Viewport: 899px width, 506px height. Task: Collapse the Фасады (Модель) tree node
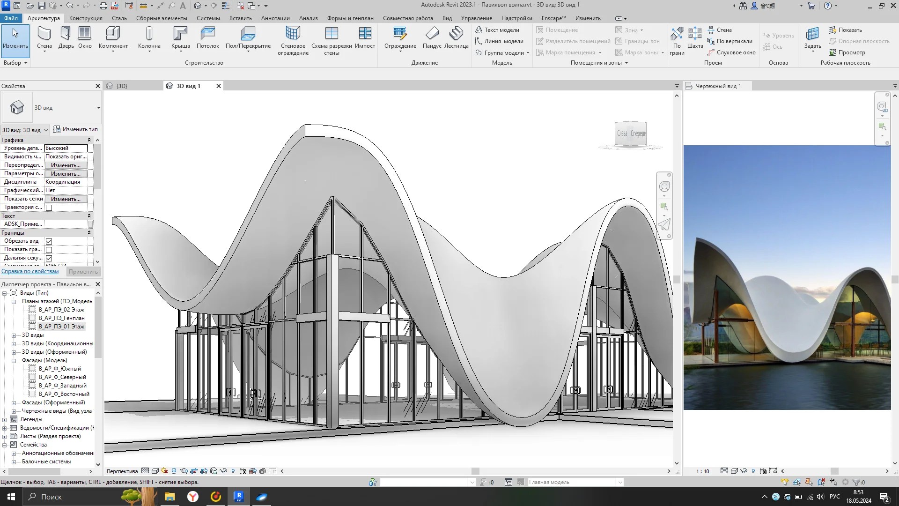(14, 360)
